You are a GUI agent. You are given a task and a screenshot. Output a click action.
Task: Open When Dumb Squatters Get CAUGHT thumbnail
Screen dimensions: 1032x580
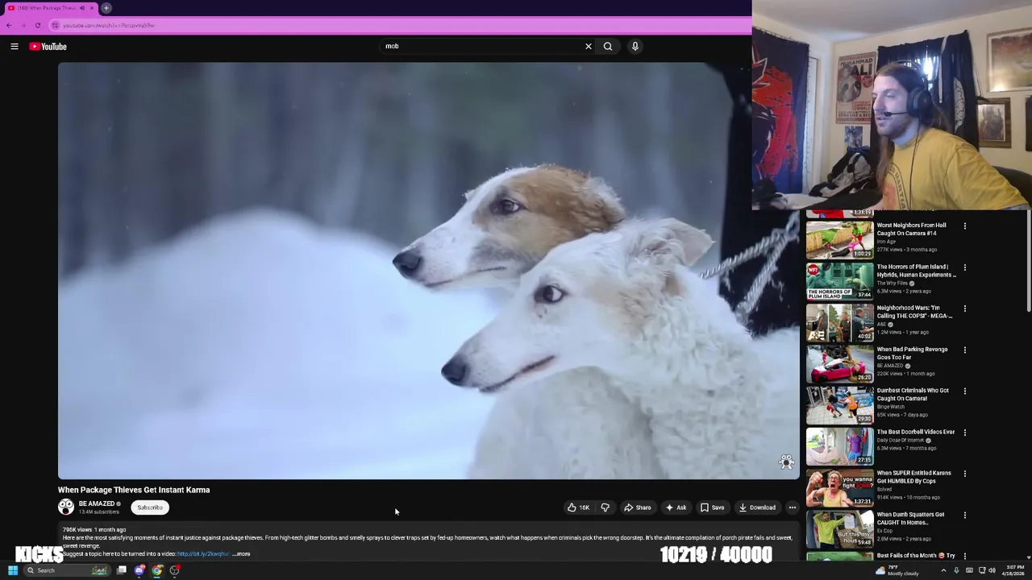(x=839, y=528)
